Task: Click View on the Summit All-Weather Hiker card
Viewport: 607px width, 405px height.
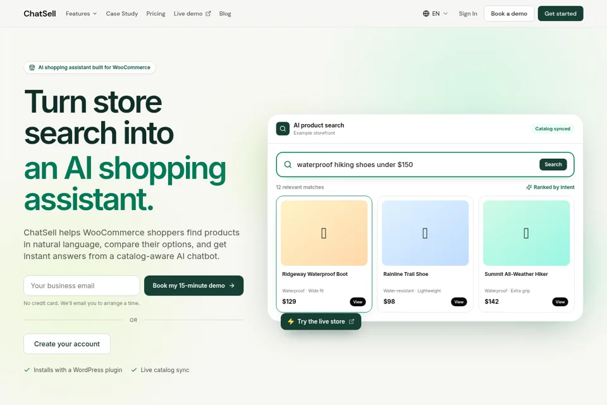Action: click(560, 302)
